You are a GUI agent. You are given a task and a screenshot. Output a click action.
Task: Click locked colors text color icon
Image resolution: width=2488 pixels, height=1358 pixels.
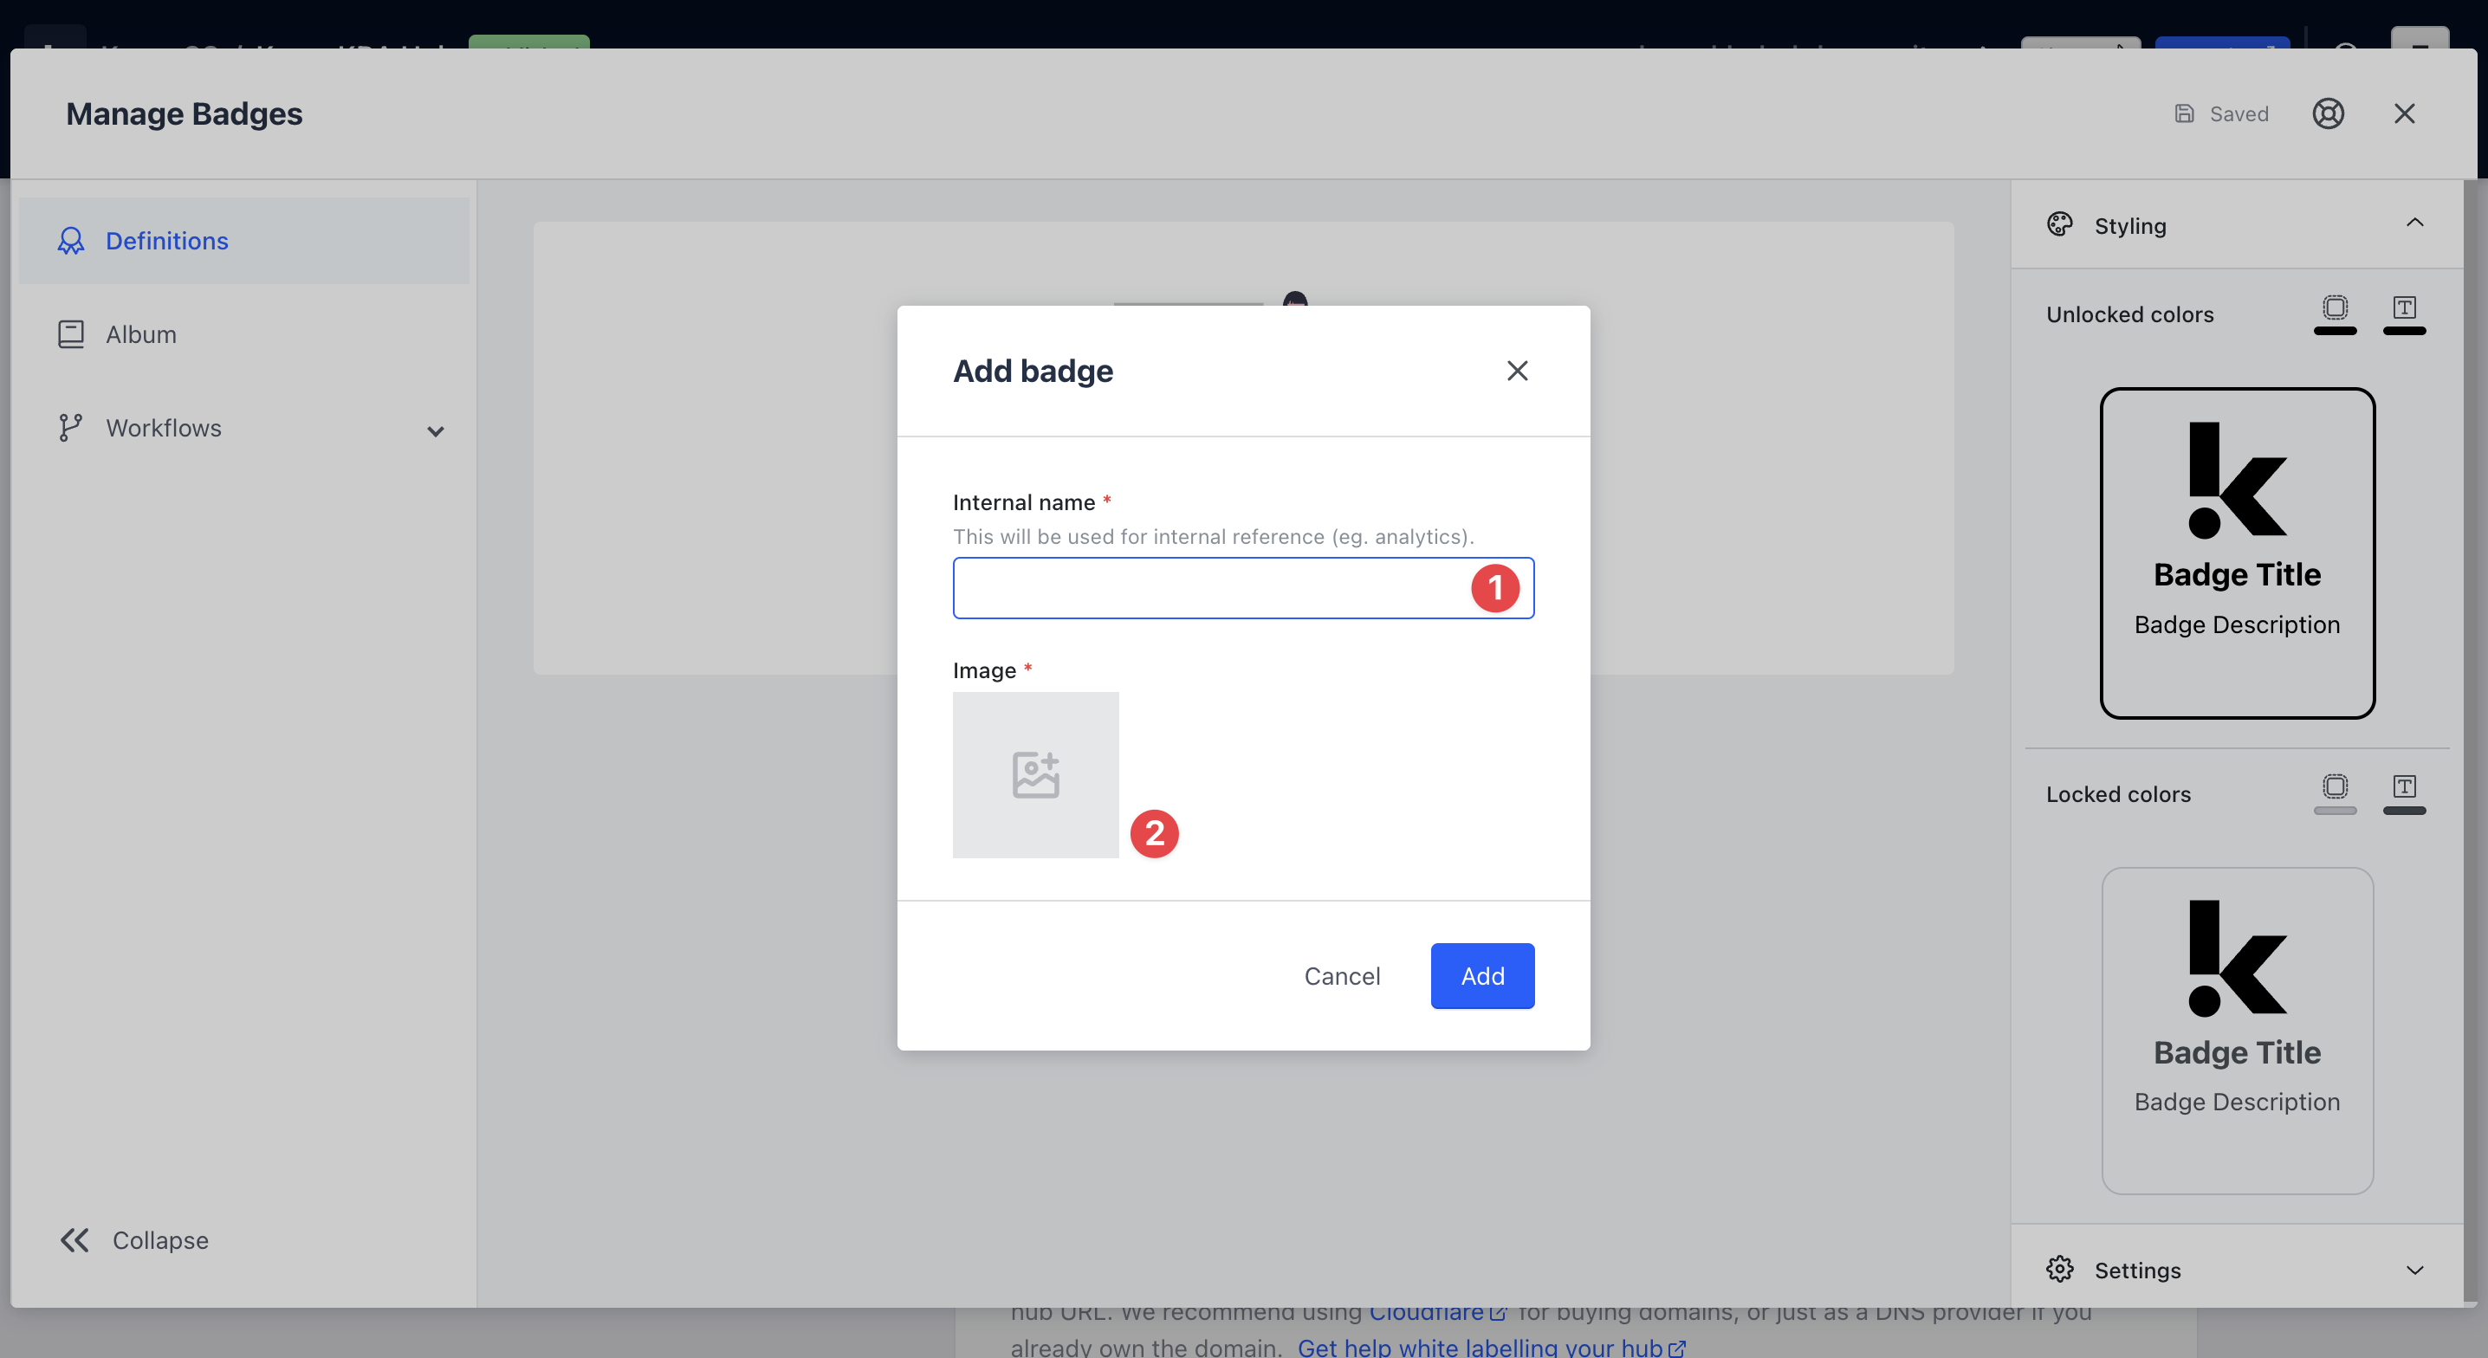(x=2404, y=787)
